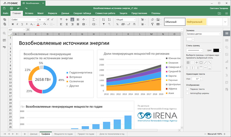Click the AutoSum sigma icon
Viewport: 231px width, 137px height.
click(94, 19)
